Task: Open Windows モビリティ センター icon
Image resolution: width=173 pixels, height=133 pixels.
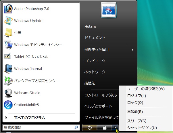Action: (x=8, y=45)
